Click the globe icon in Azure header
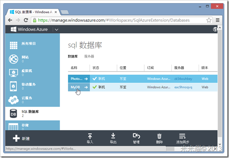The image size is (229, 158). tap(215, 29)
